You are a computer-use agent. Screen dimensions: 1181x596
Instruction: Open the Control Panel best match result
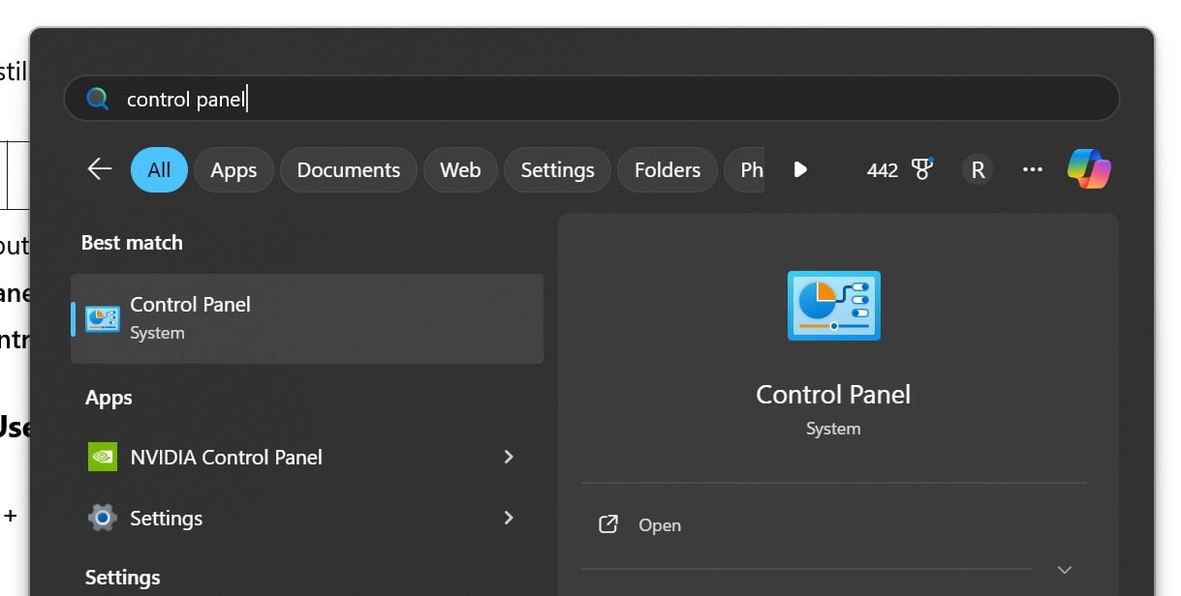pos(307,318)
